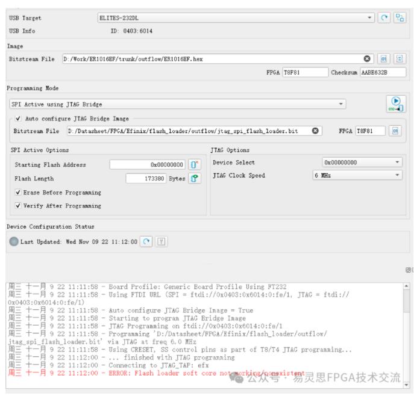Click the Flash Length input field
The width and height of the screenshot is (414, 399).
(x=145, y=178)
